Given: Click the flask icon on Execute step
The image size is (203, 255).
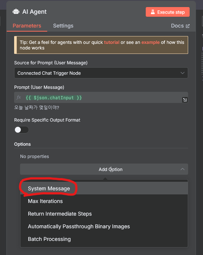Looking at the screenshot, I should [152, 12].
